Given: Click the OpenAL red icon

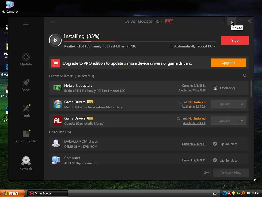Looking at the screenshot, I should click(58, 121).
